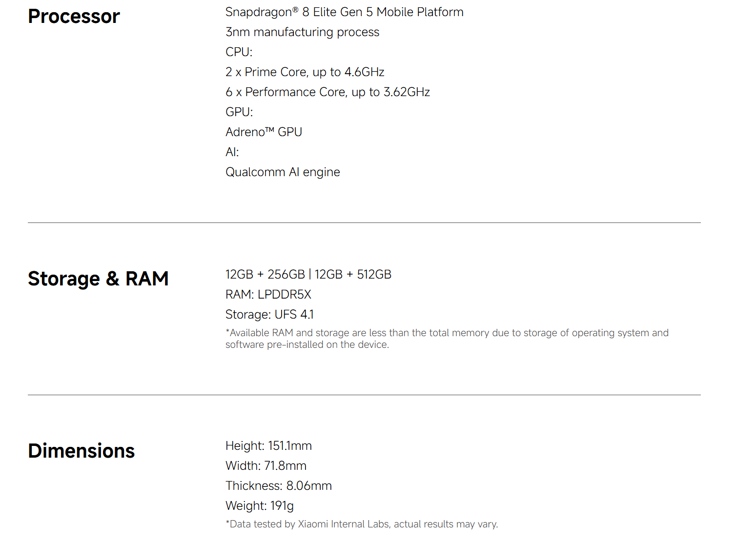Select the Qualcomm AI engine text

click(283, 172)
